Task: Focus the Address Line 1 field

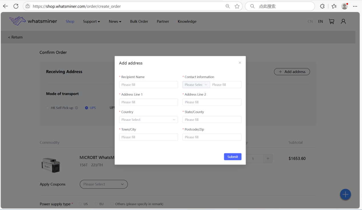Action: (x=149, y=102)
